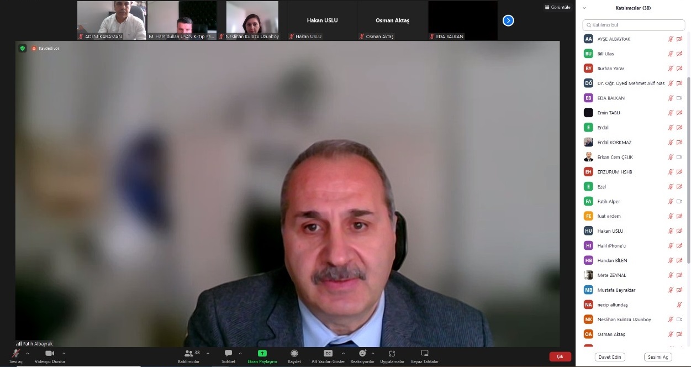Unmute microphone with Sesi aç
The height and width of the screenshot is (367, 691).
(x=16, y=353)
